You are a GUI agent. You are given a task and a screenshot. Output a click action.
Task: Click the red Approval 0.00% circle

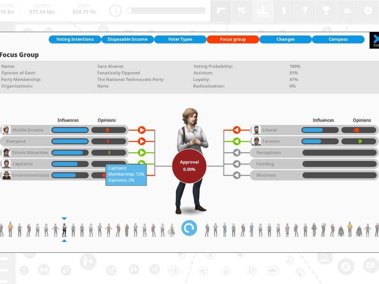(x=189, y=166)
